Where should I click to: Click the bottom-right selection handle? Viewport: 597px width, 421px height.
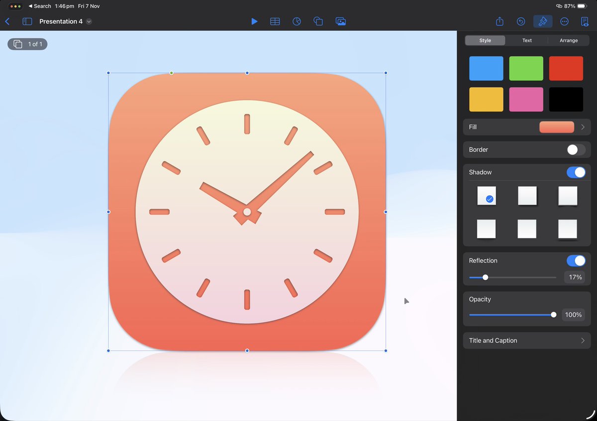[386, 351]
